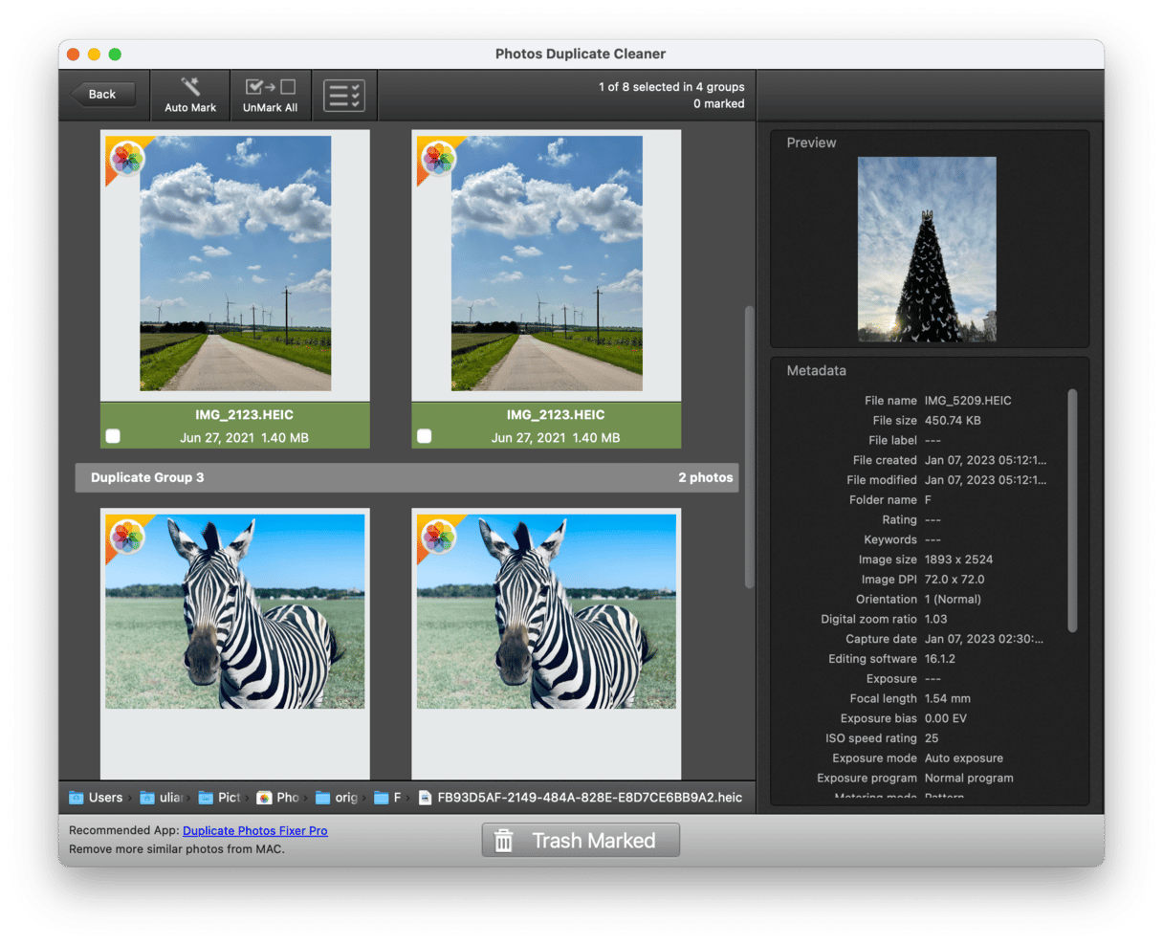Click the Metadata panel scrollbar
The height and width of the screenshot is (944, 1163).
[x=1072, y=510]
